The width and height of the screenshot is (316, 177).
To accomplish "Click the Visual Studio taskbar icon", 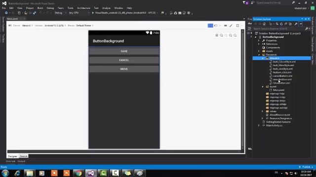I will pyautogui.click(x=91, y=173).
